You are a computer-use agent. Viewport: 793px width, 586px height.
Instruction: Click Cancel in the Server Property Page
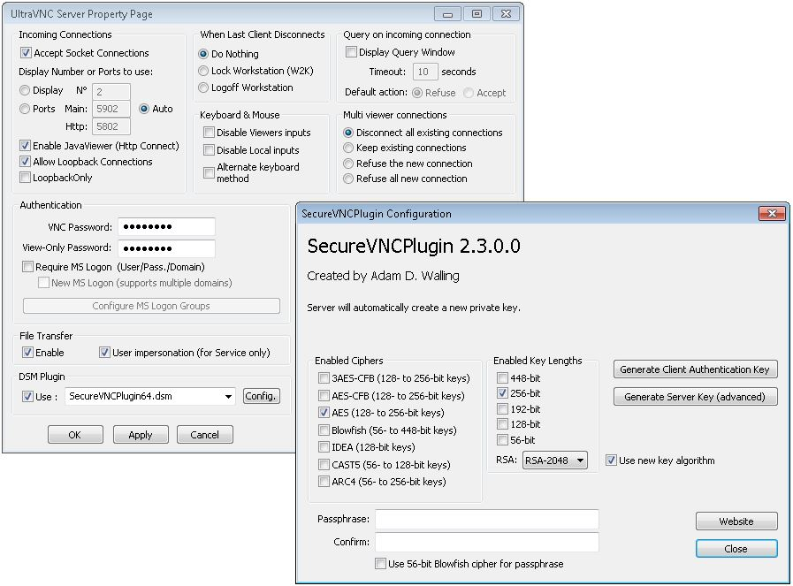[204, 435]
